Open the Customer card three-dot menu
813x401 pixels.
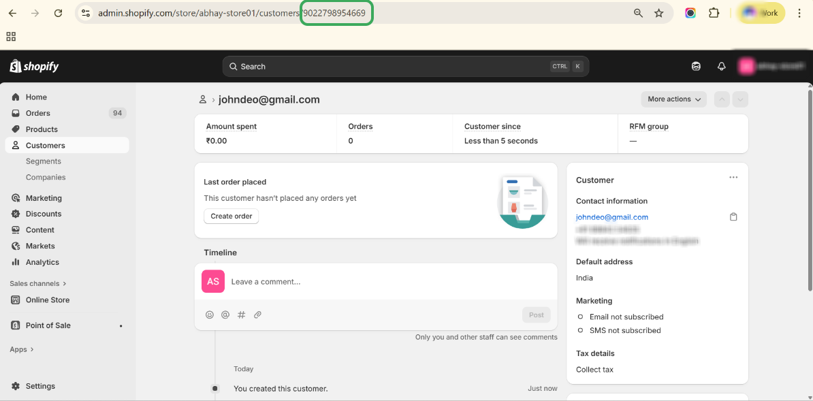click(733, 178)
